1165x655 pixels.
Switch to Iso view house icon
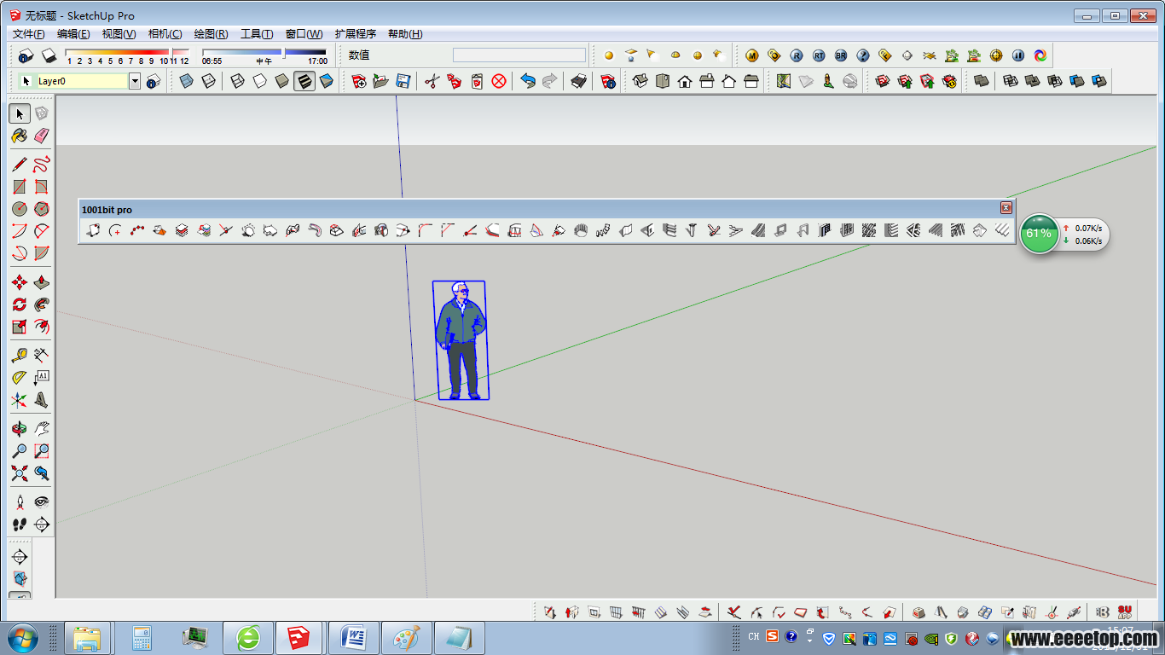pyautogui.click(x=640, y=81)
